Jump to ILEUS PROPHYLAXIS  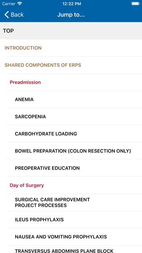pyautogui.click(x=71, y=220)
